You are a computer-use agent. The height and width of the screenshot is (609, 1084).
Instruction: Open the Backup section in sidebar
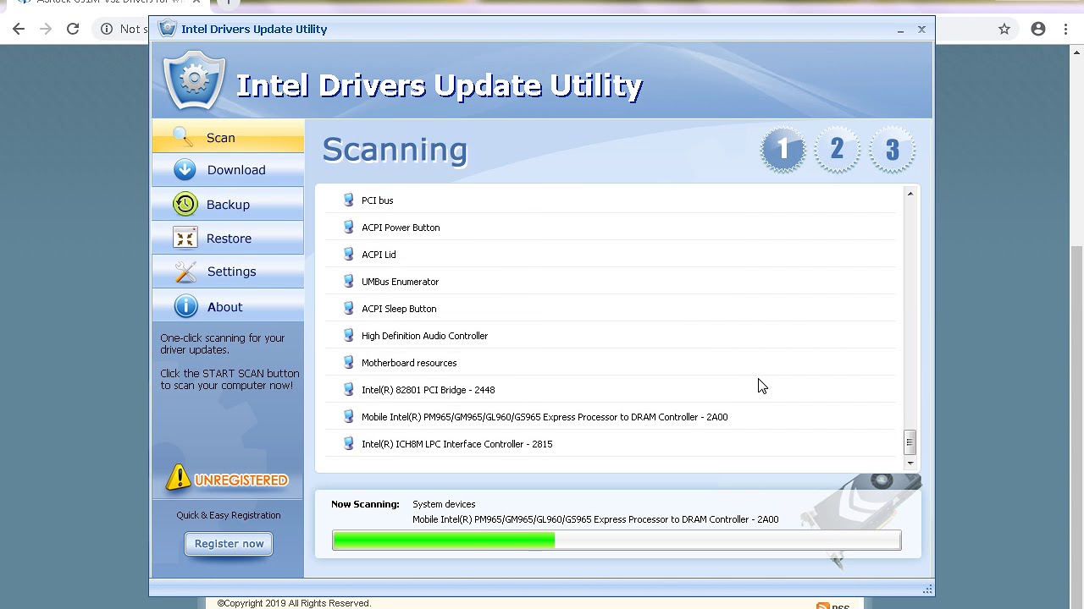[228, 204]
